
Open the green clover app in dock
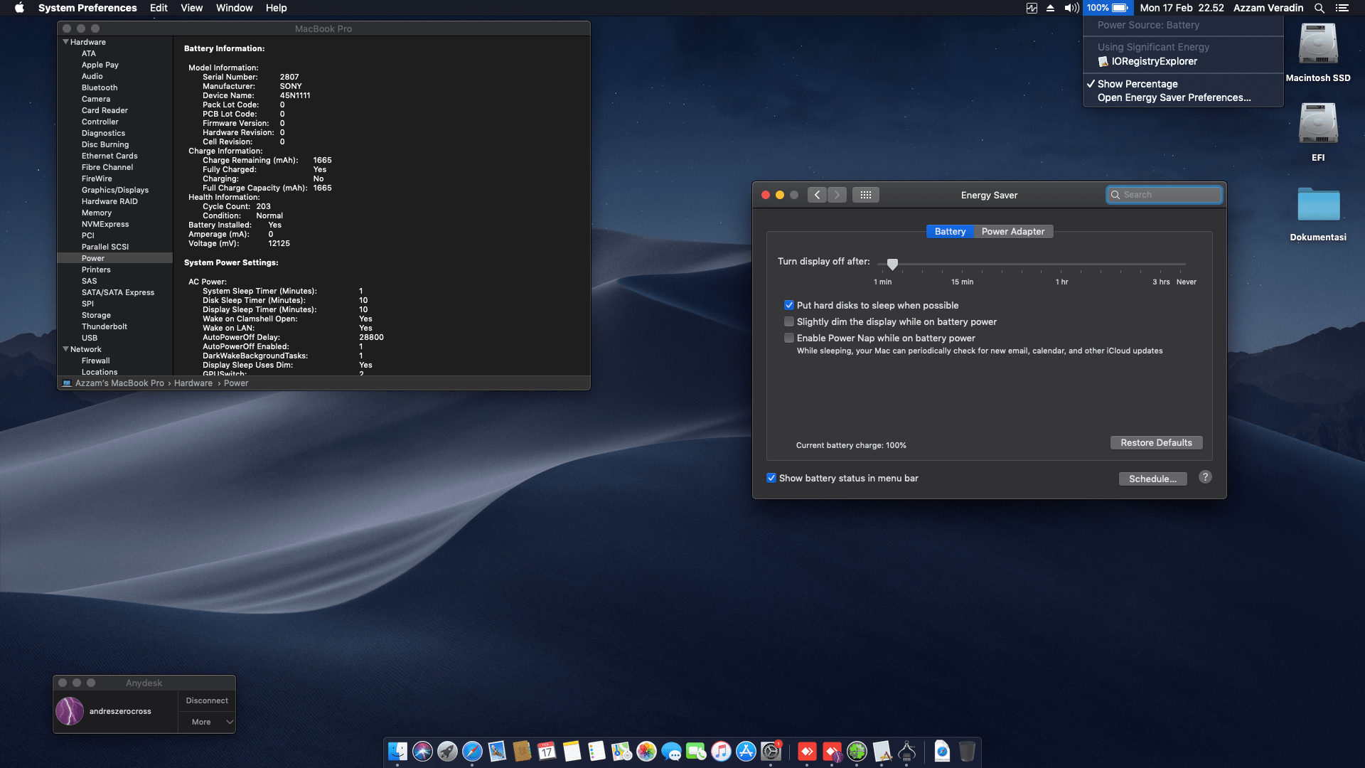pyautogui.click(x=857, y=751)
